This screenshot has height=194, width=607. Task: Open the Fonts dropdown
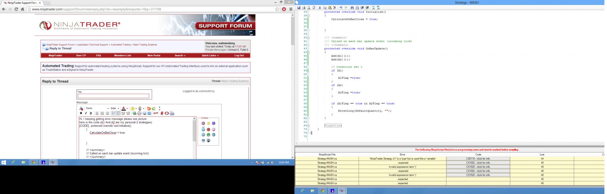(x=97, y=108)
